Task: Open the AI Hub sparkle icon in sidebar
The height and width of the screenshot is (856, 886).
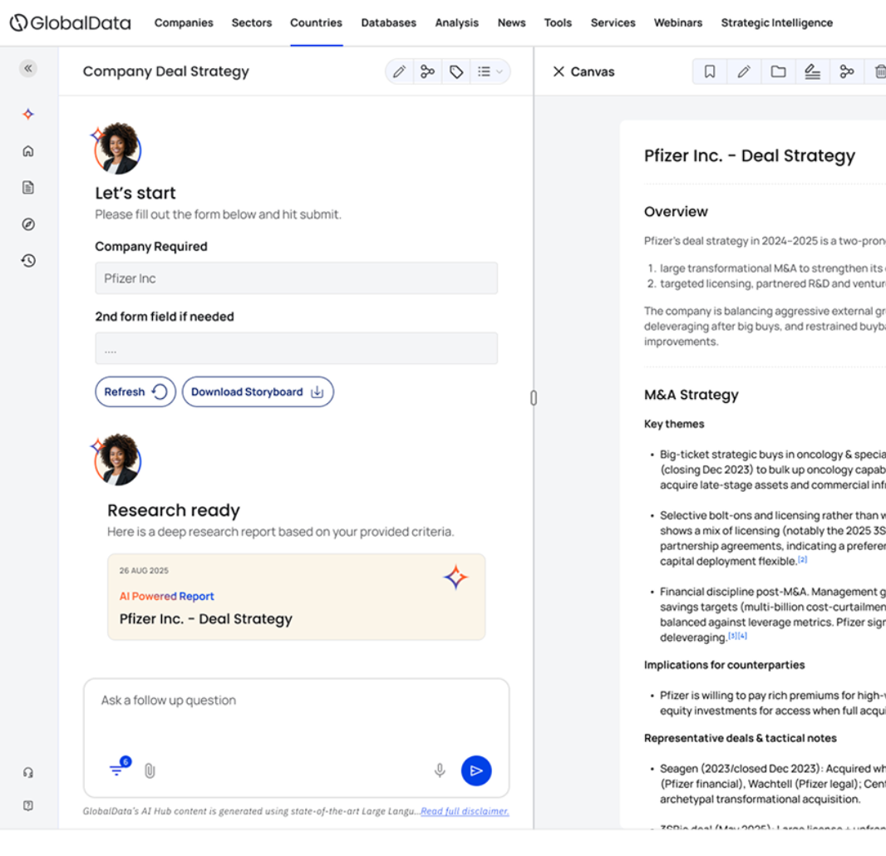Action: pyautogui.click(x=28, y=114)
